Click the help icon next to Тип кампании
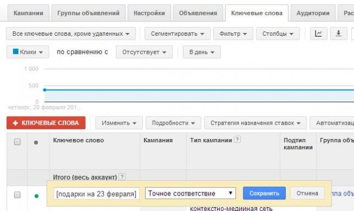 point(237,140)
